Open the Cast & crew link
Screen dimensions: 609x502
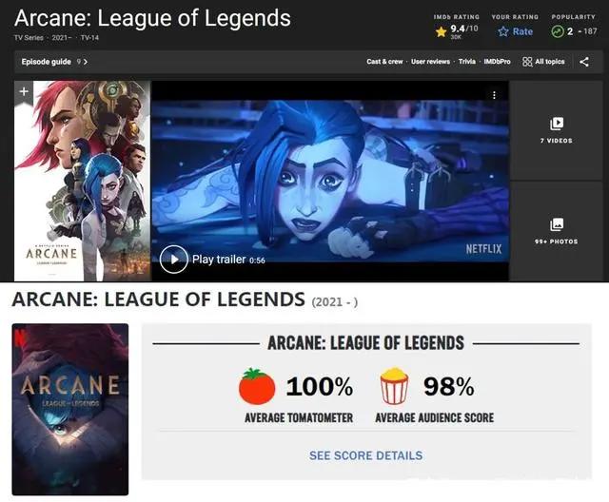tap(384, 61)
